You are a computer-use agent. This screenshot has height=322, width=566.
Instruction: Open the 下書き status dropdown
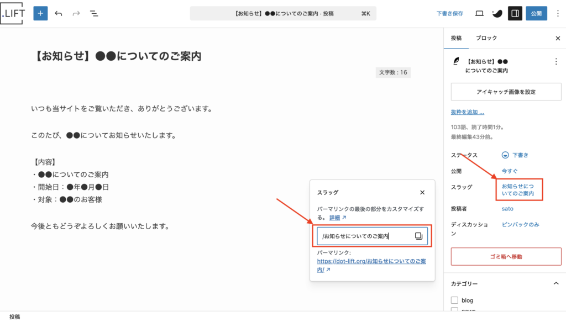click(515, 155)
